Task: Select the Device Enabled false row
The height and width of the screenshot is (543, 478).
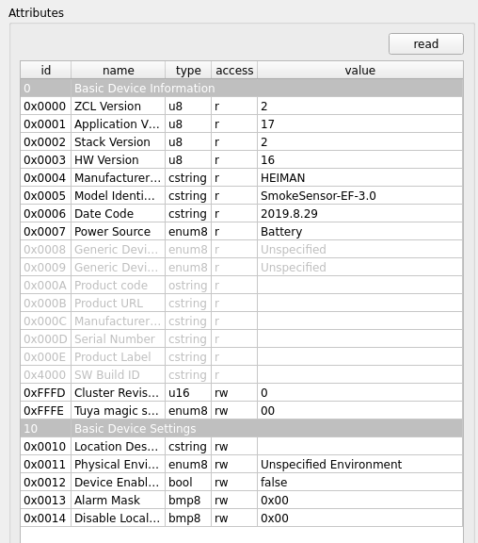Action: [x=242, y=483]
